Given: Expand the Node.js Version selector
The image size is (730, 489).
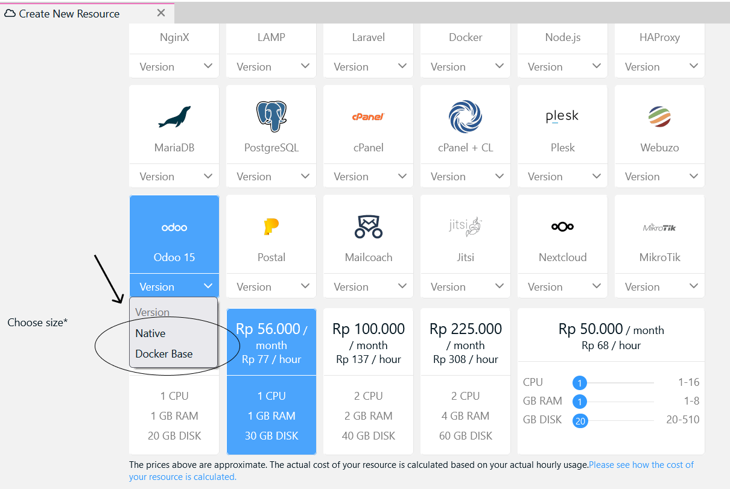Looking at the screenshot, I should click(562, 66).
